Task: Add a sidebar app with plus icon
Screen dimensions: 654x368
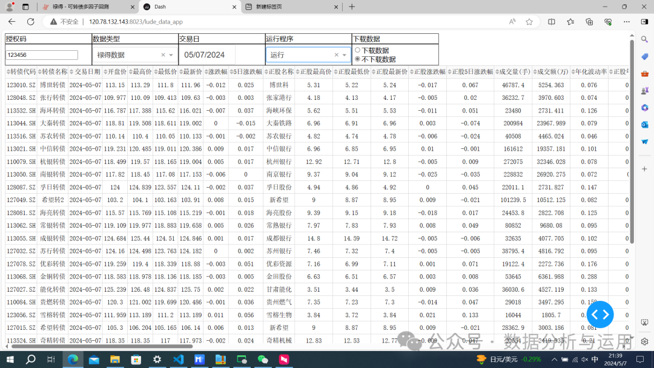Action: tap(644, 169)
